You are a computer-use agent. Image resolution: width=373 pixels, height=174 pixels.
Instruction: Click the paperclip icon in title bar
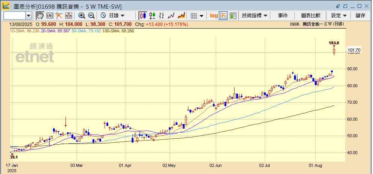[x=338, y=6]
